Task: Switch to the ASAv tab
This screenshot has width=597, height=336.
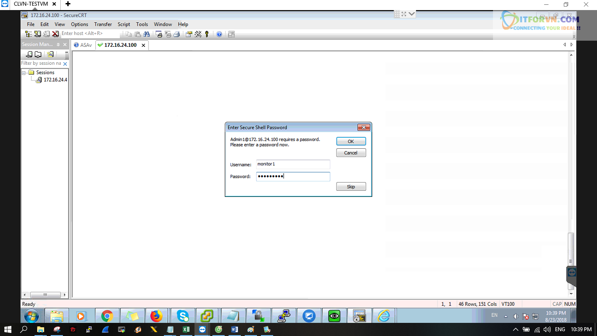Action: [83, 45]
